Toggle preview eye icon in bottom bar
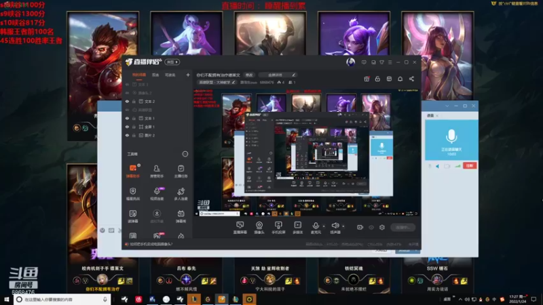Viewport: 543px width, 305px height. (371, 227)
